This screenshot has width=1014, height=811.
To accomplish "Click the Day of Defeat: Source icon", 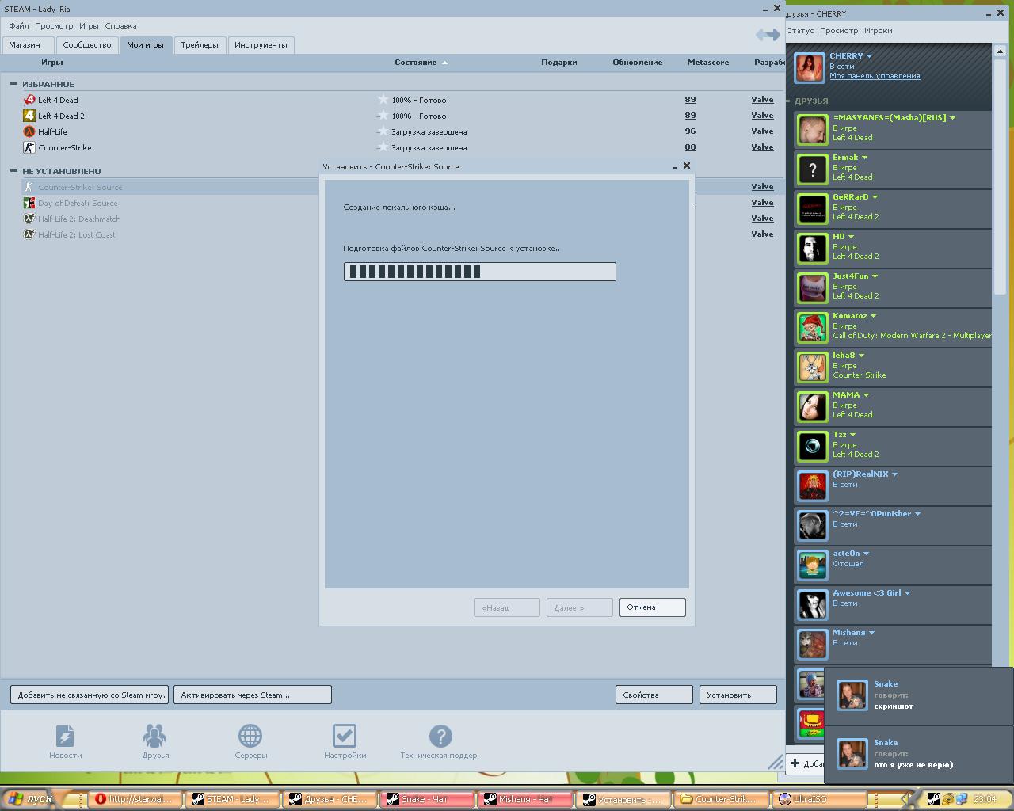I will coord(29,203).
